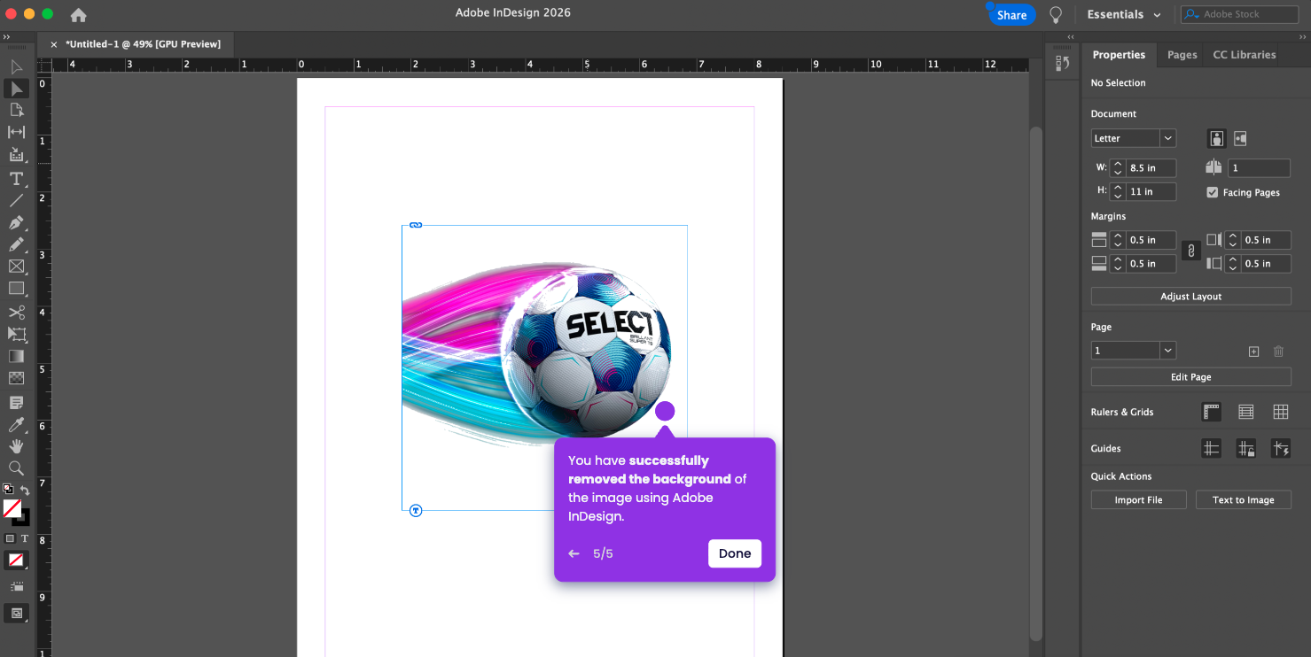The image size is (1311, 657).
Task: Select the Type tool
Action: 16,178
